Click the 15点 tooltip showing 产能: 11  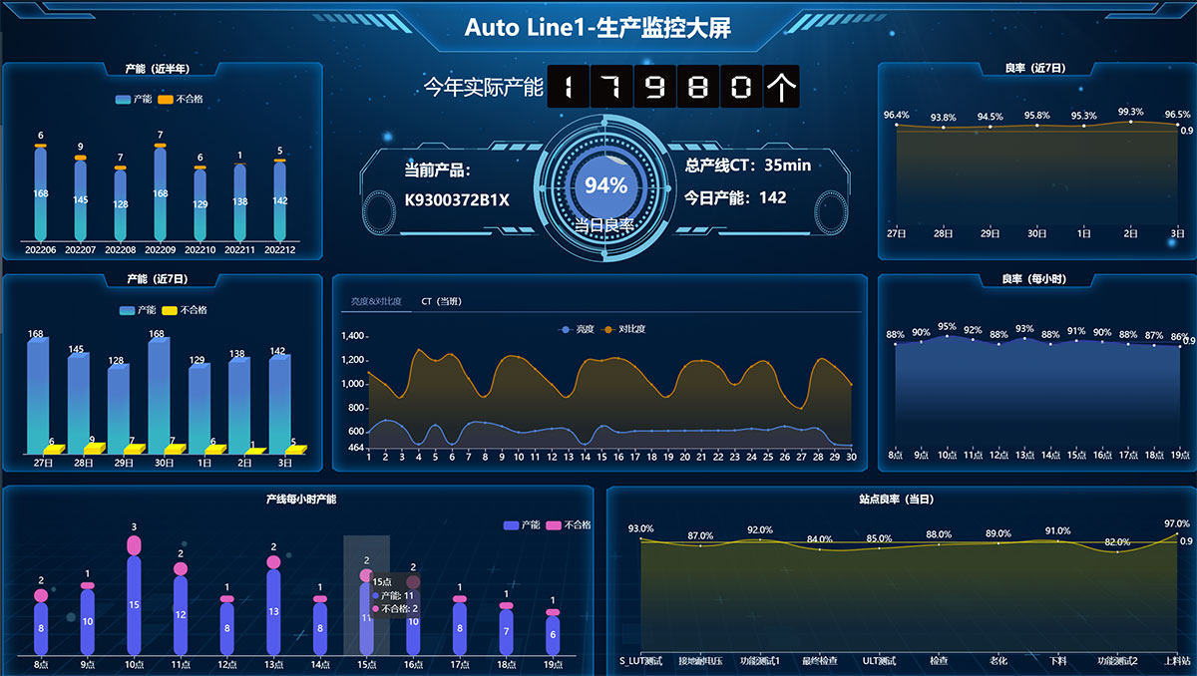(x=393, y=595)
